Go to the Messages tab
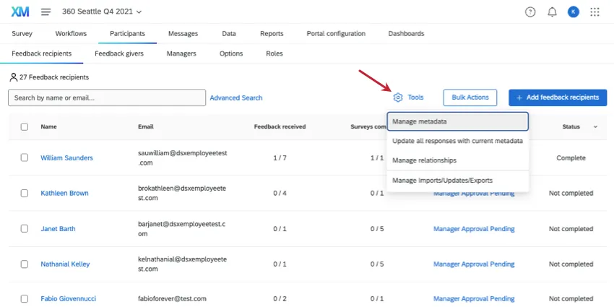The image size is (614, 307). (183, 34)
